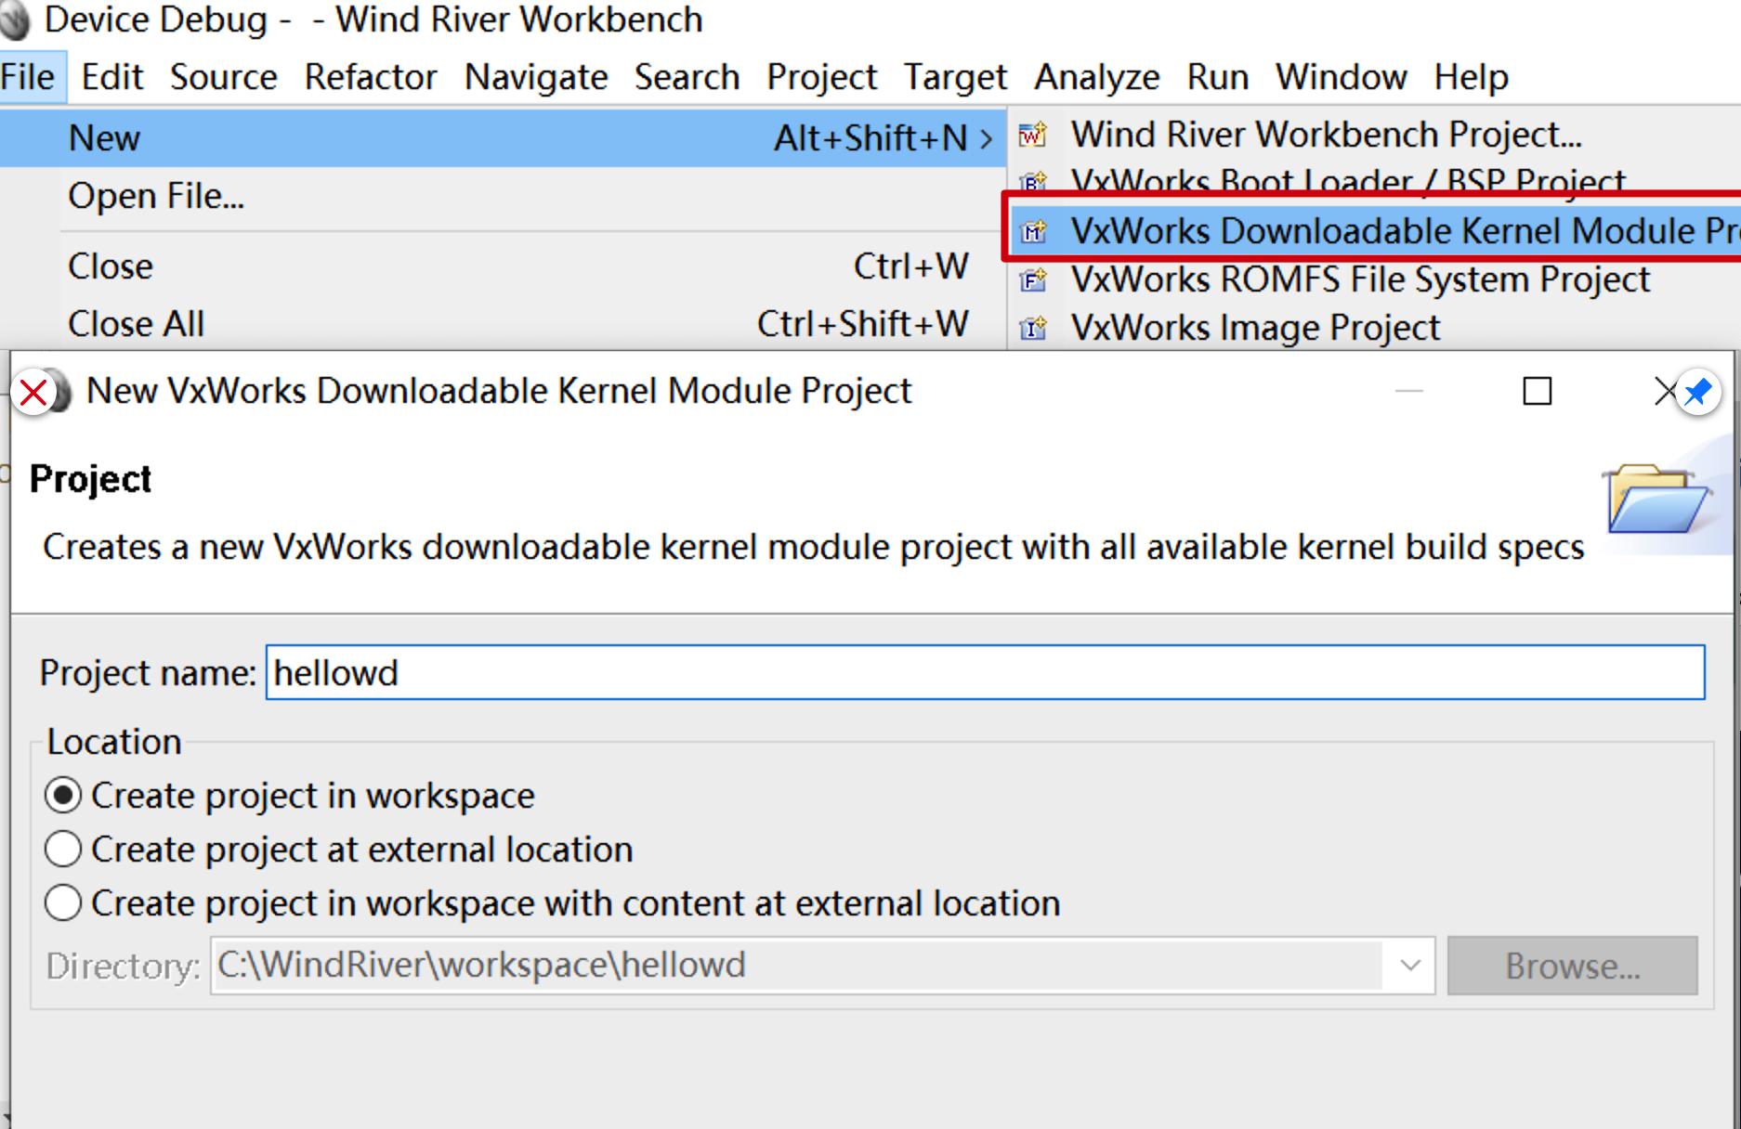
Task: Open the Edit menu
Action: click(112, 77)
